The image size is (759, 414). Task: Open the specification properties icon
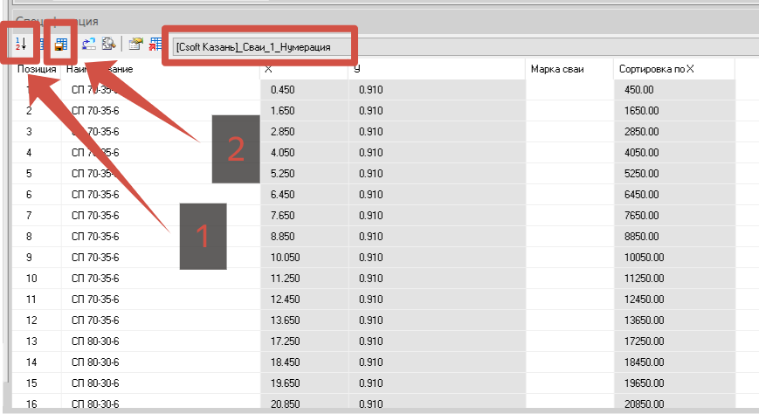pyautogui.click(x=135, y=45)
